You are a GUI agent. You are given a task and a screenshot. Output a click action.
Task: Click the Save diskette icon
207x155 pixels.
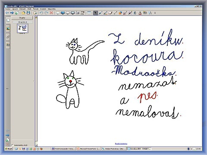28,13
